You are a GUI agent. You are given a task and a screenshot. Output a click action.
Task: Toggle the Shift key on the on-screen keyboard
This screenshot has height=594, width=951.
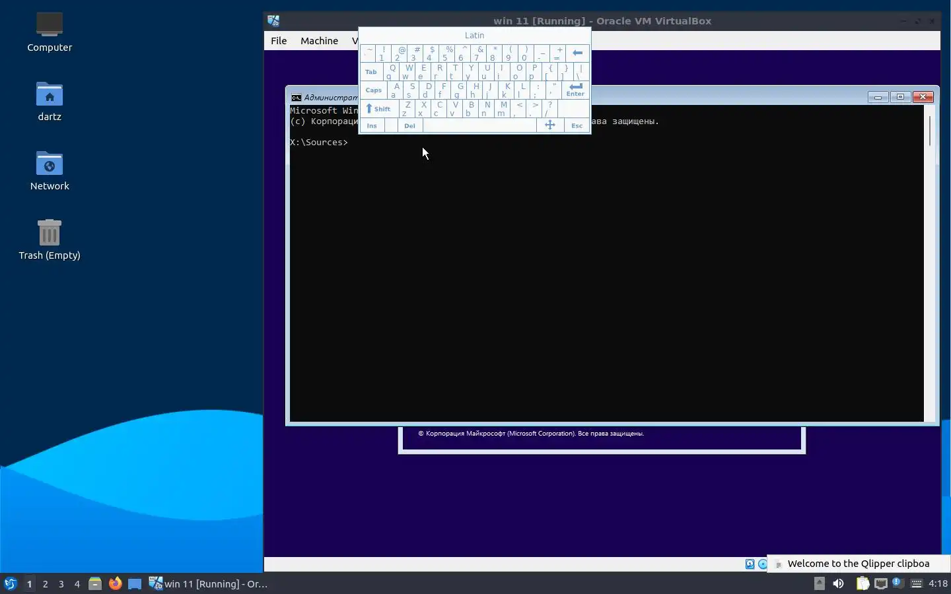pos(379,108)
